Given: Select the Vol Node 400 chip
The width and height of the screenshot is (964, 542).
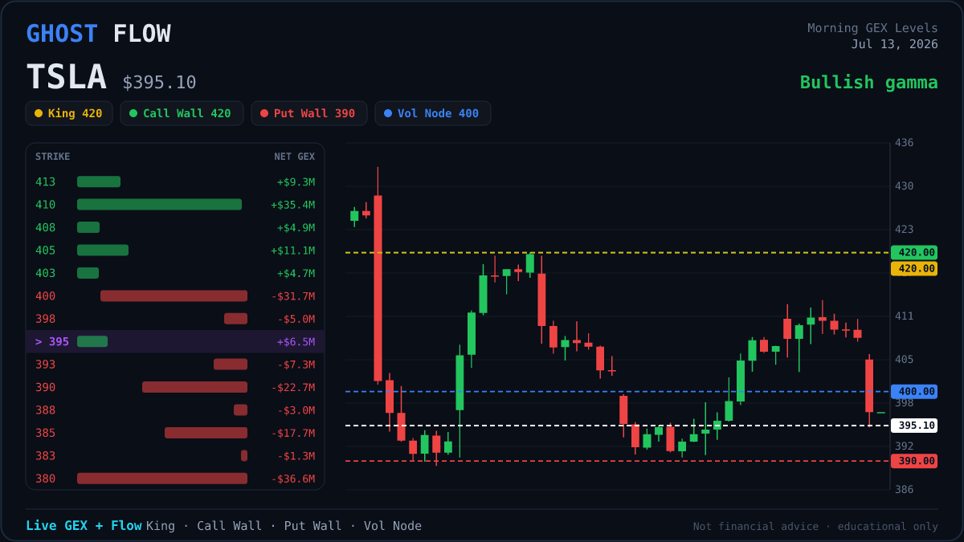Looking at the screenshot, I should tap(433, 113).
